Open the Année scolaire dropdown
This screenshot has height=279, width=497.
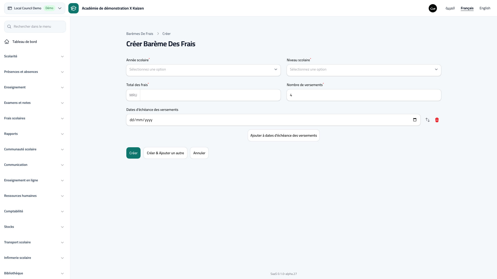(203, 70)
